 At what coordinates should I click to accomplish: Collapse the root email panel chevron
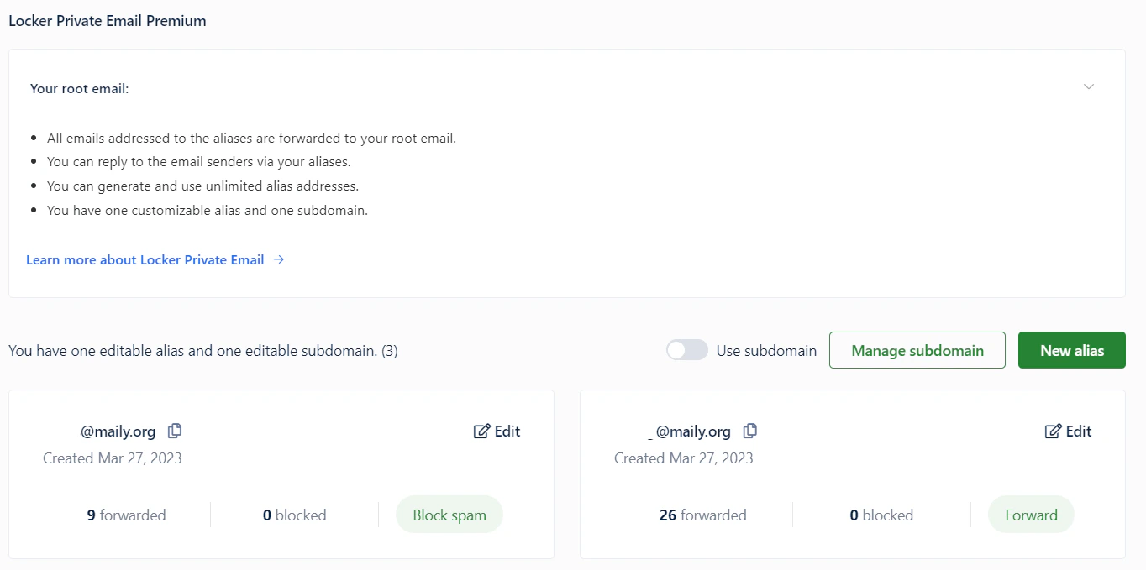tap(1089, 86)
